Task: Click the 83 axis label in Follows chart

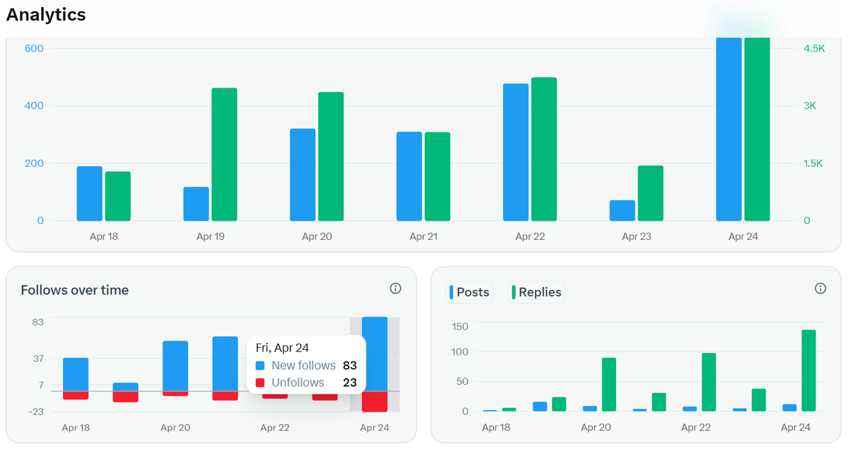Action: [38, 322]
